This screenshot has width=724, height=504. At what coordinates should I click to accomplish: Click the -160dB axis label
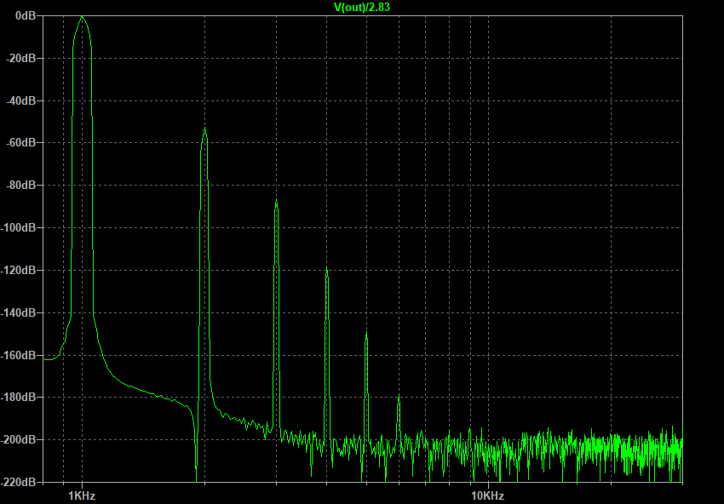[x=19, y=355]
